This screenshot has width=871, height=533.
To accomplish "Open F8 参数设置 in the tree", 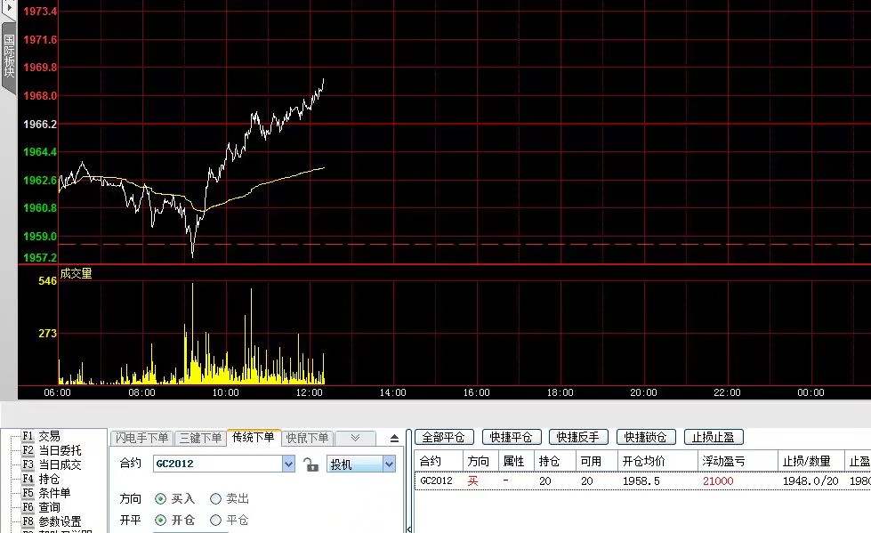I will click(x=52, y=521).
